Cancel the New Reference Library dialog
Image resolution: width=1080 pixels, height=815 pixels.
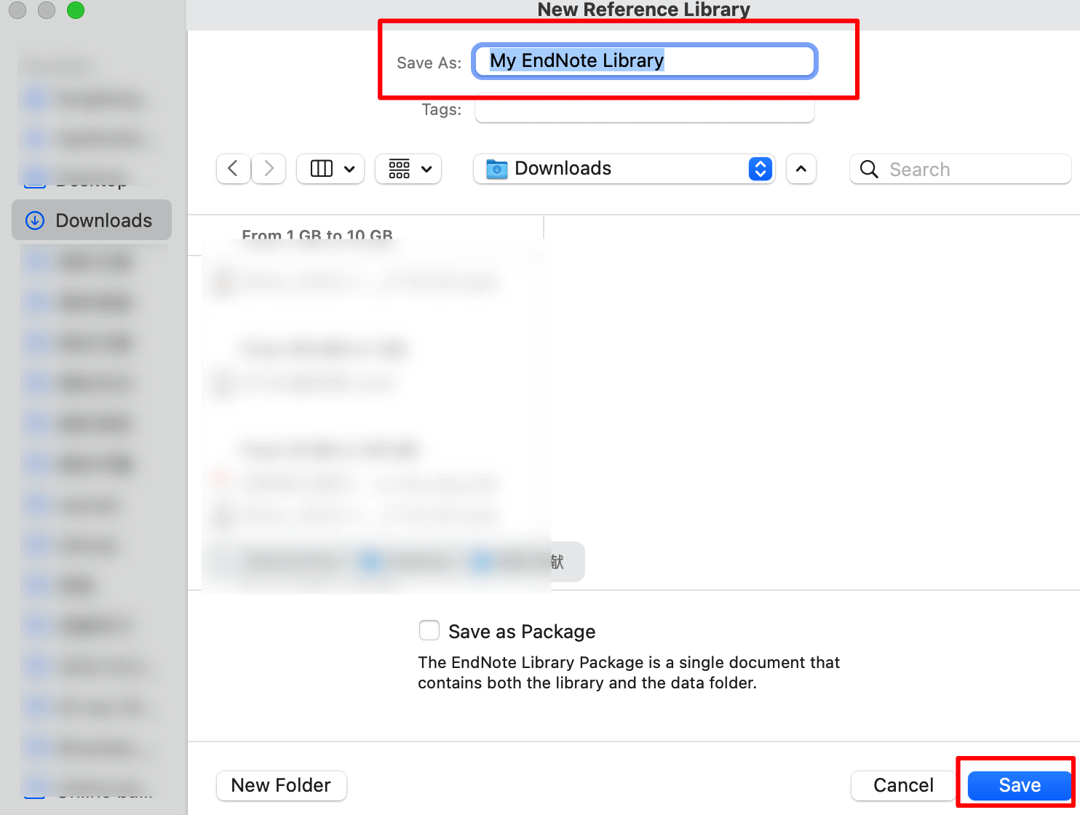click(903, 785)
